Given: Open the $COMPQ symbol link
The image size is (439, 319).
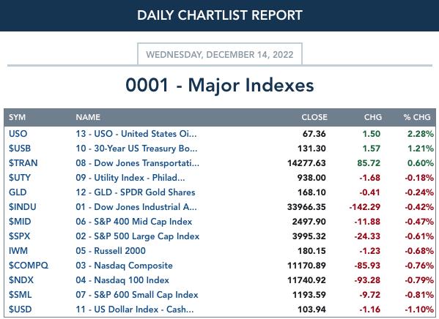Looking at the screenshot, I should (x=29, y=266).
